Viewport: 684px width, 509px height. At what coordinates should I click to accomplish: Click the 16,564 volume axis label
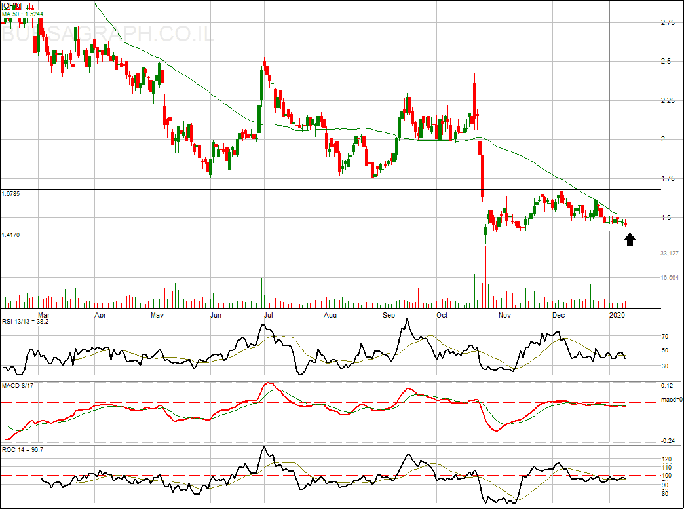pos(670,277)
